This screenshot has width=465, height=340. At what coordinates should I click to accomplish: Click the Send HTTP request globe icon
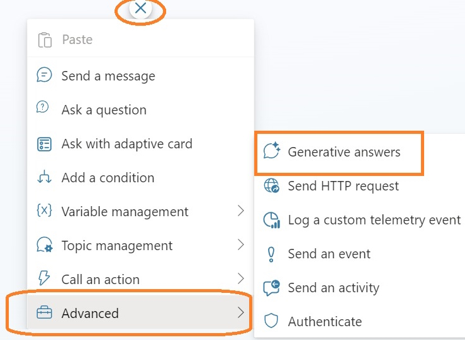coord(271,186)
